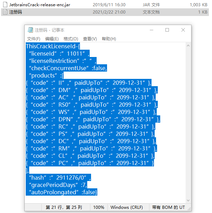Screen dimensions: 212x213
Task: Close the 注册码 Notepad window
Action: coord(183,30)
